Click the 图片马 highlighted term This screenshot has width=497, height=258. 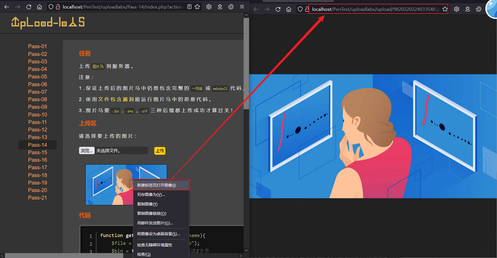[98, 67]
